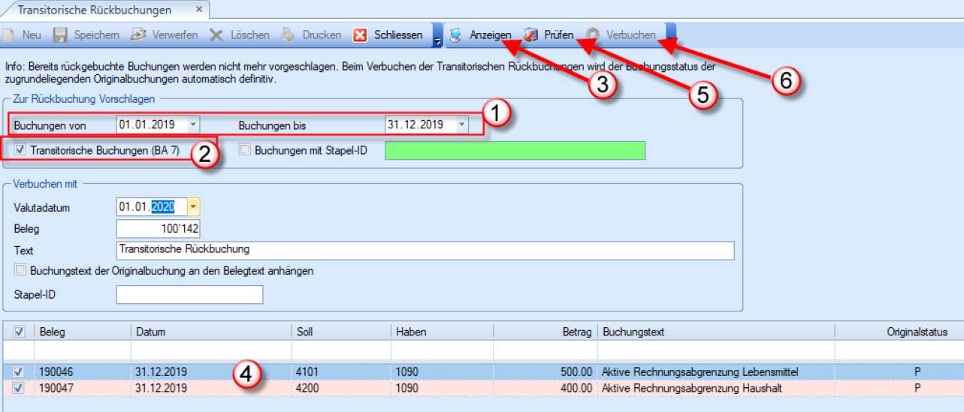Image resolution: width=964 pixels, height=412 pixels.
Task: Sort by the Buchungstext column header
Action: [718, 332]
